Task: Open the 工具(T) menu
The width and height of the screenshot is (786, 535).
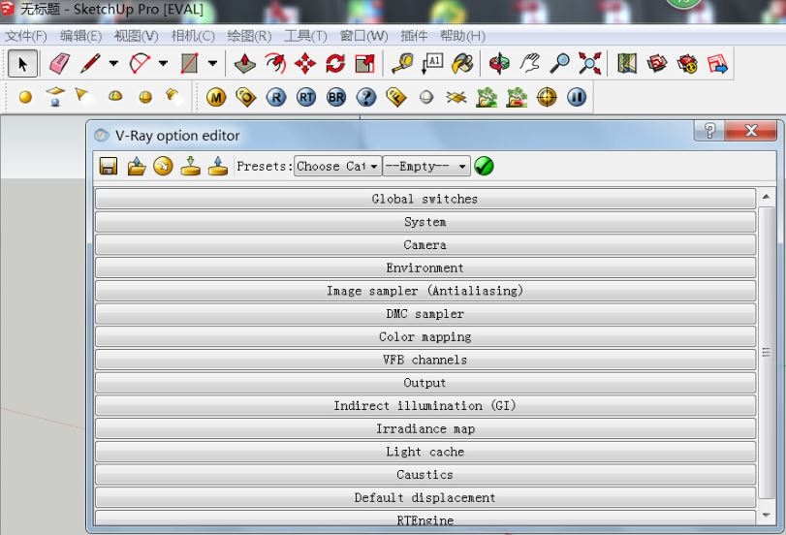Action: coord(305,36)
